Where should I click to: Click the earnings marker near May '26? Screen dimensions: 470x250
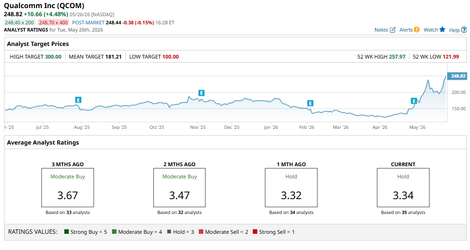(414, 101)
